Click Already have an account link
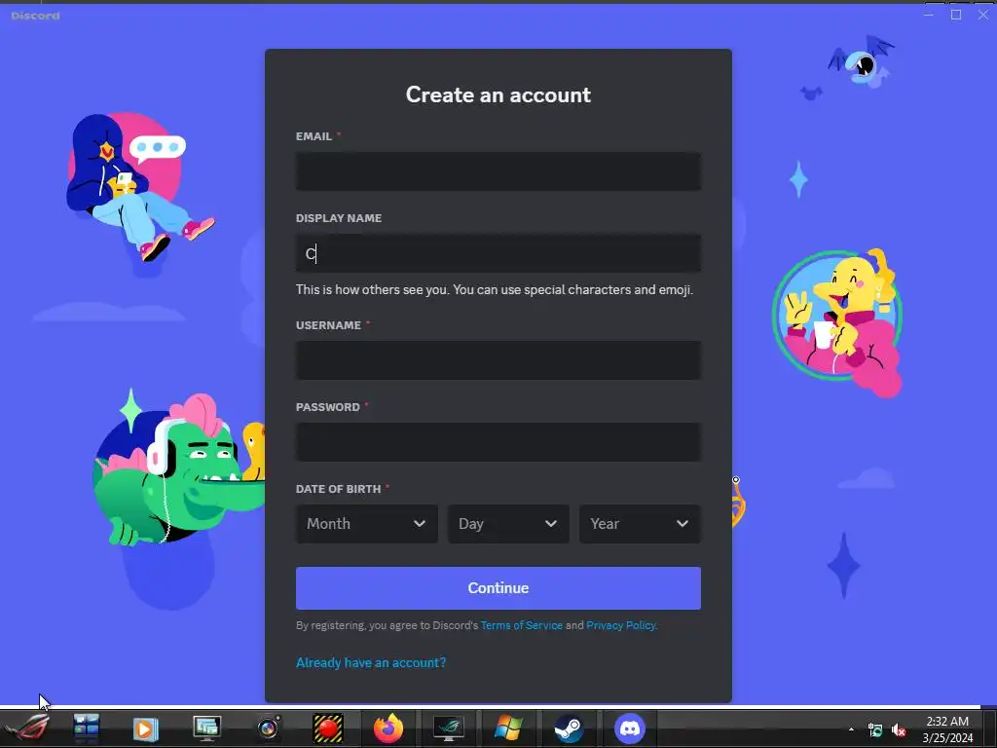997x748 pixels. coord(371,662)
